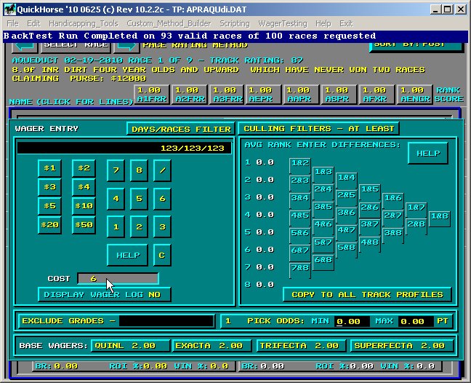The height and width of the screenshot is (383, 471).
Task: Open the Handicapping_Tools menu
Action: click(84, 23)
